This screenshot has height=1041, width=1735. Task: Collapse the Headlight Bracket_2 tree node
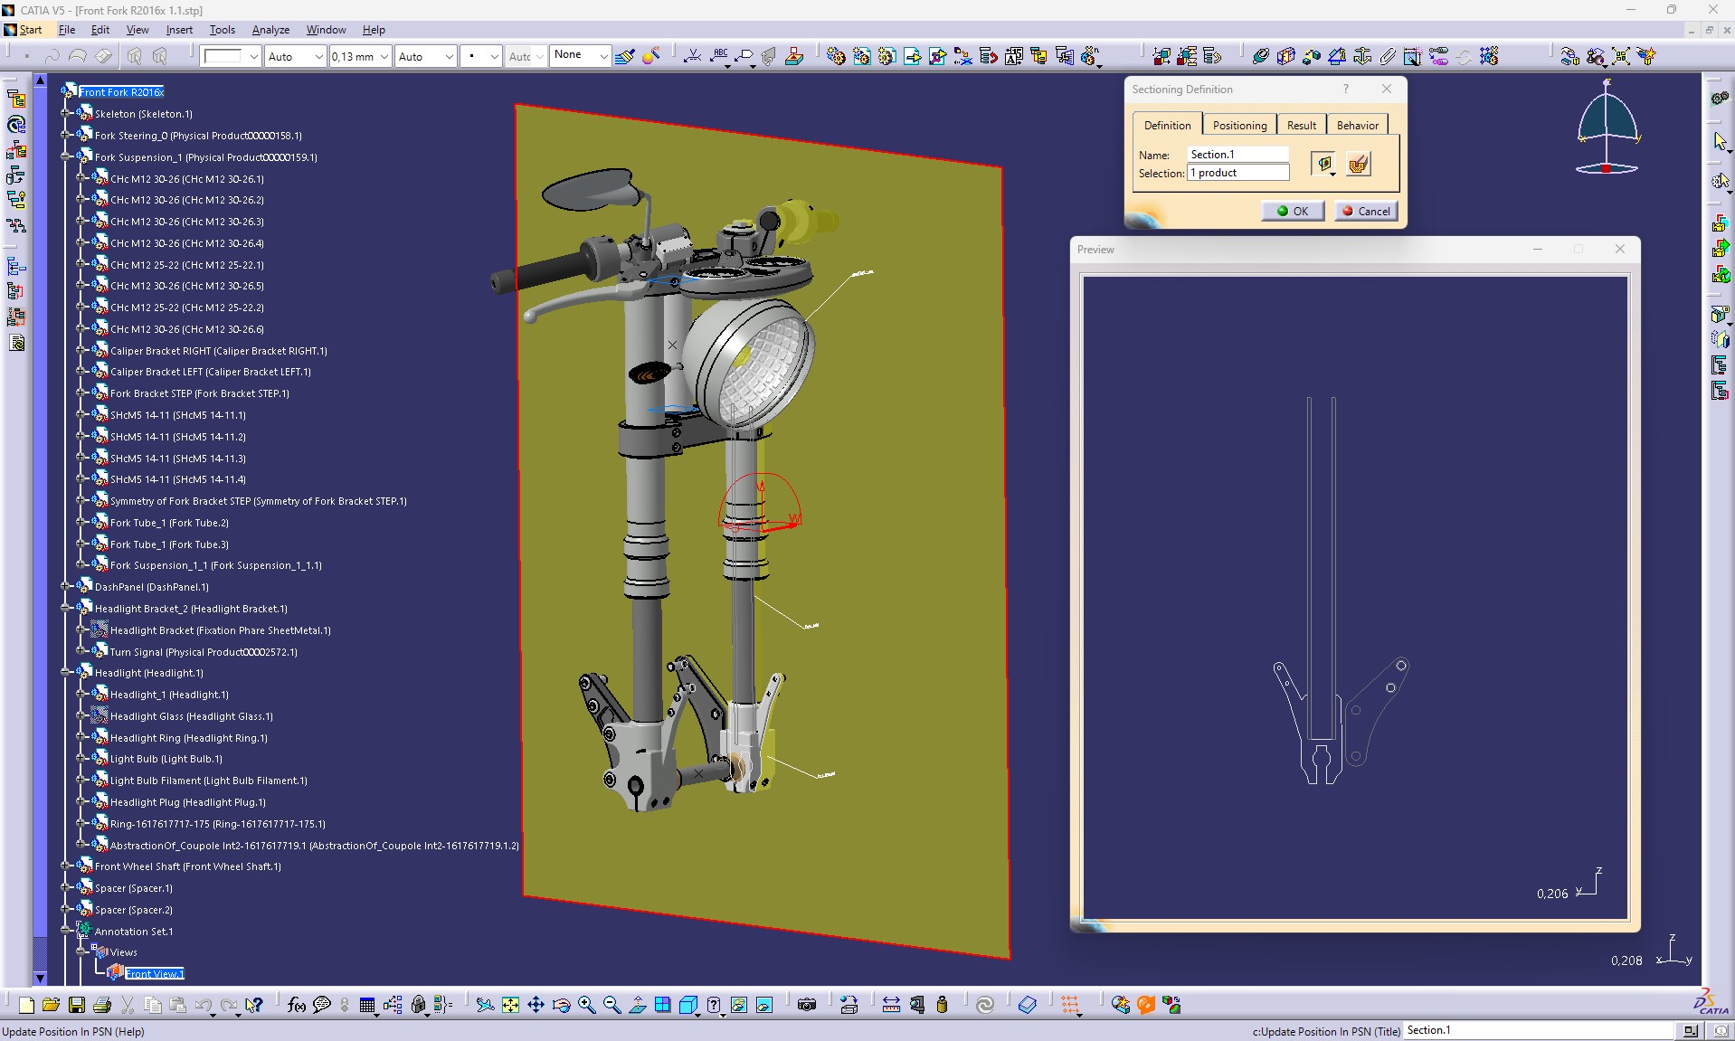point(66,609)
